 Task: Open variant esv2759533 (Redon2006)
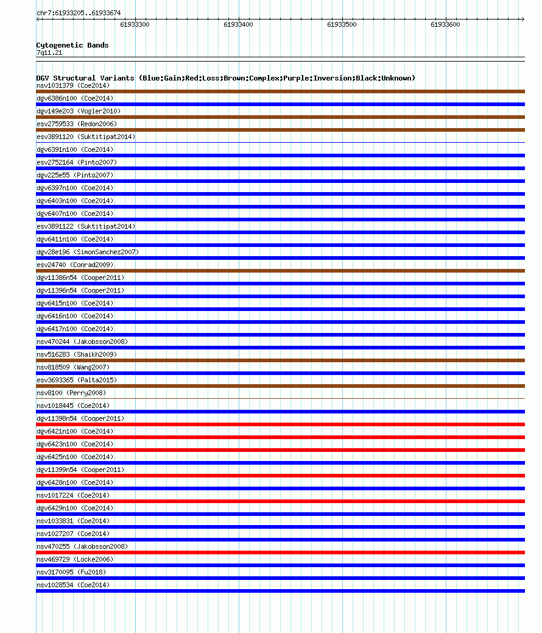pos(77,124)
